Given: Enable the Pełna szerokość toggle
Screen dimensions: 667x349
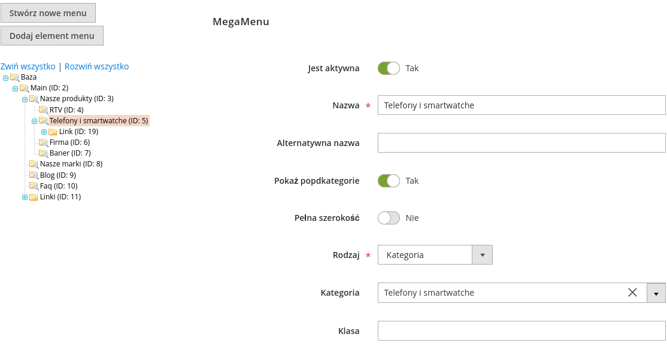Looking at the screenshot, I should tap(389, 218).
